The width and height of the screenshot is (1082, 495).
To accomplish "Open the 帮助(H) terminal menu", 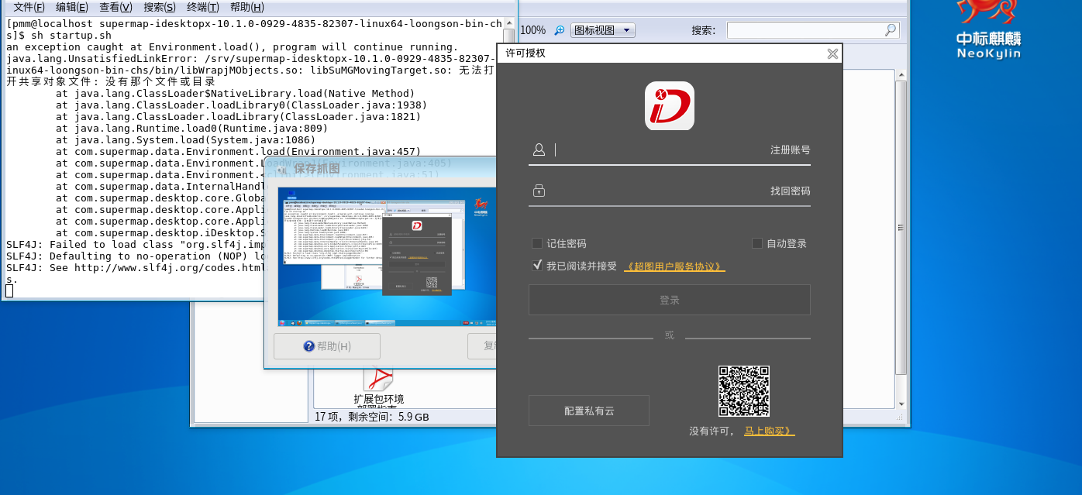I will [x=246, y=7].
